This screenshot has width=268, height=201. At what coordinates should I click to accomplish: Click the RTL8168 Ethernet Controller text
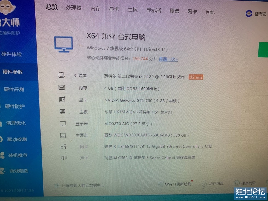(158, 147)
